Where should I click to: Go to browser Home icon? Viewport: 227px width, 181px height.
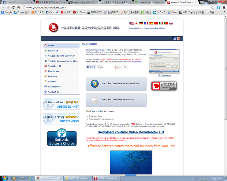coord(19,8)
